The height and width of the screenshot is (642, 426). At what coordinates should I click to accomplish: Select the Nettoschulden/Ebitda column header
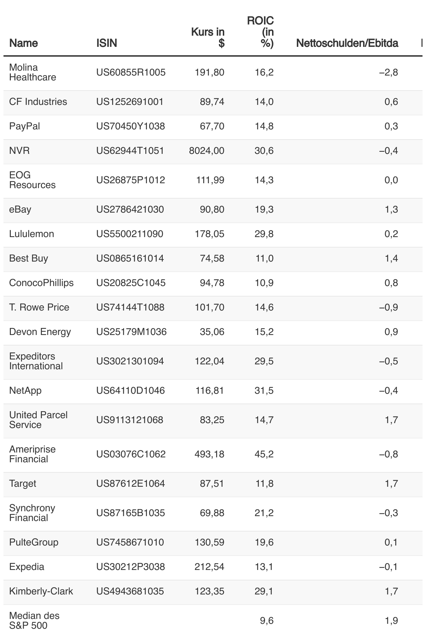[347, 43]
